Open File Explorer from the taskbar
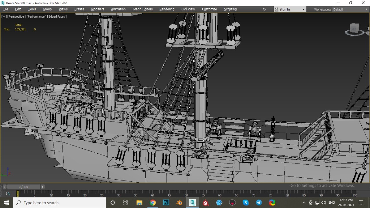Screen dimensions: 370x208 [139, 203]
